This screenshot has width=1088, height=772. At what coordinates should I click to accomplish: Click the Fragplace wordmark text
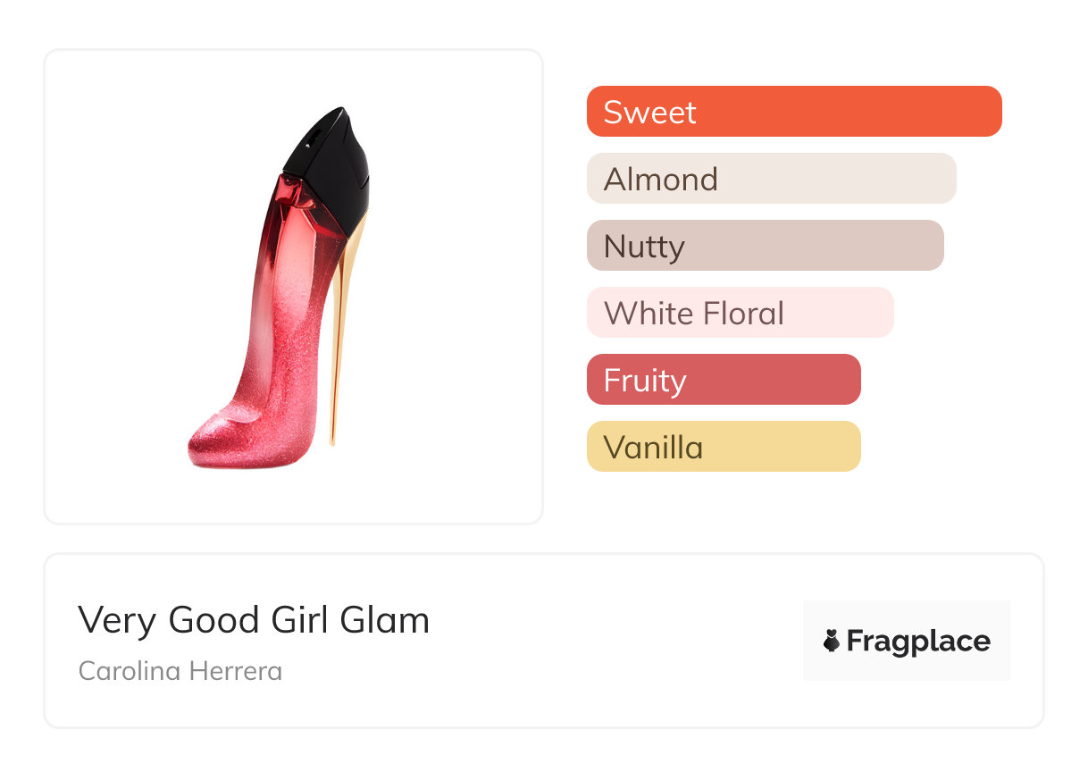click(918, 642)
